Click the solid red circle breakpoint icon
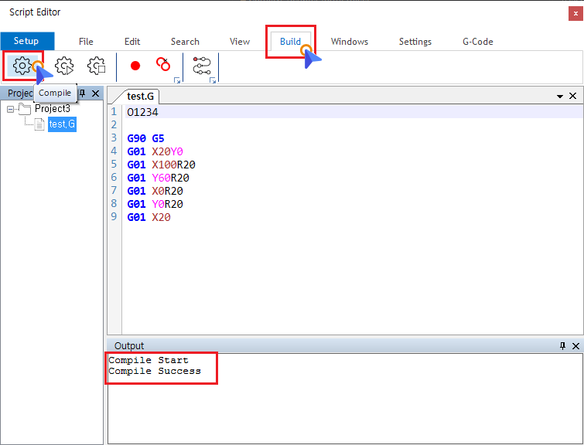Viewport: 584px width, 445px height. [135, 66]
